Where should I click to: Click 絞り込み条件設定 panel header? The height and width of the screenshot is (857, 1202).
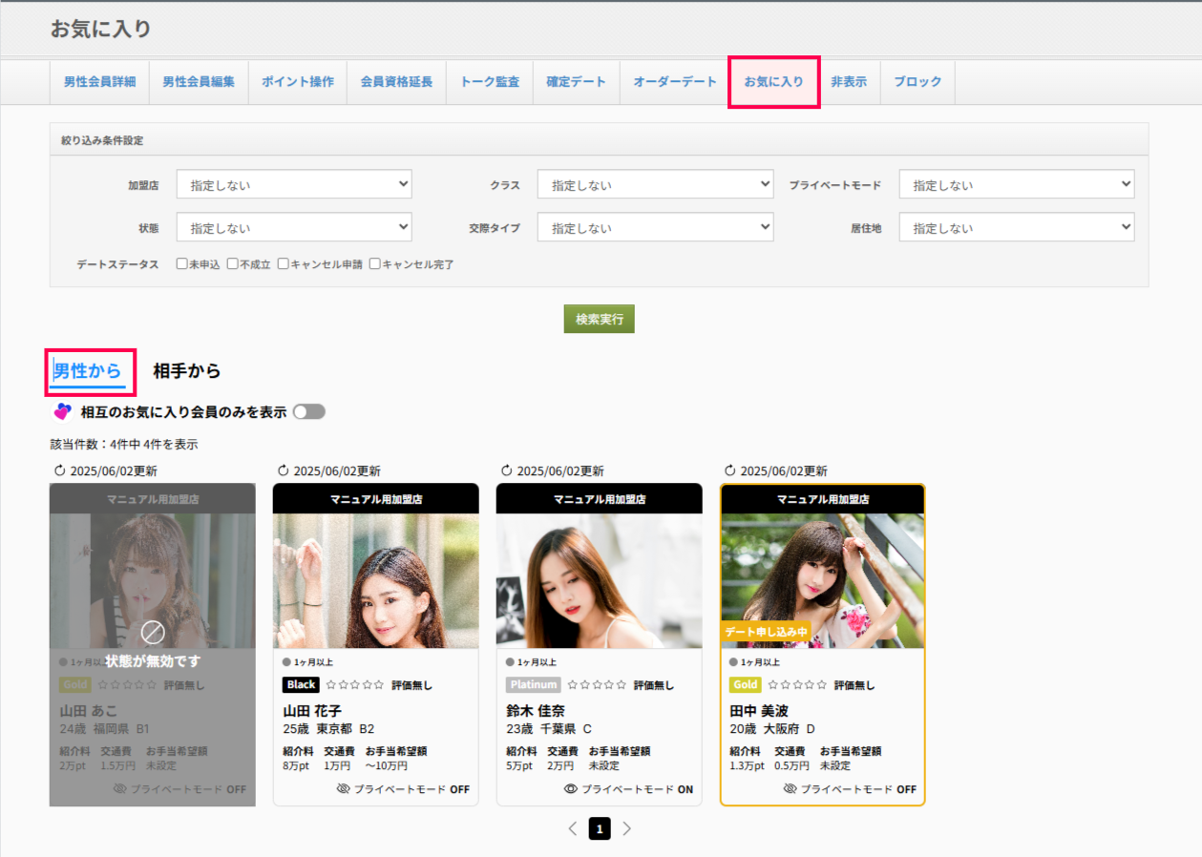click(599, 140)
